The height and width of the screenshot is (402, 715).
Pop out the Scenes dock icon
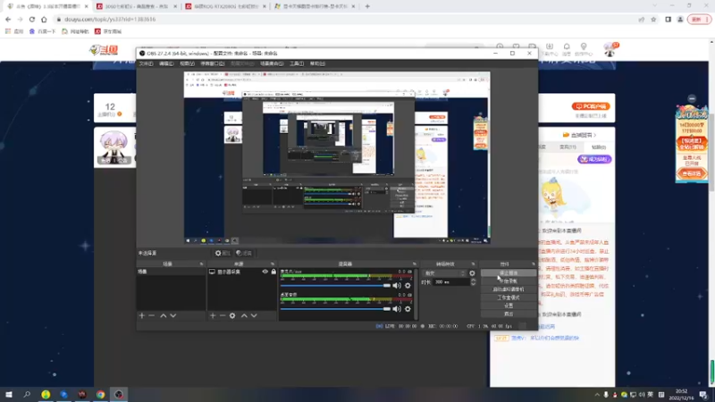tap(201, 264)
